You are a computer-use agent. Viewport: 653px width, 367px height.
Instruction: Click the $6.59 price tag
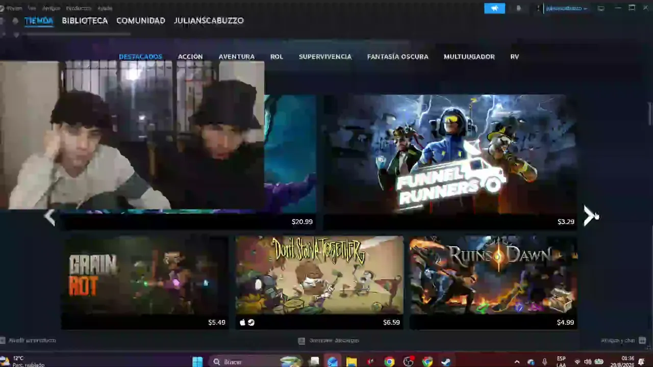point(391,322)
